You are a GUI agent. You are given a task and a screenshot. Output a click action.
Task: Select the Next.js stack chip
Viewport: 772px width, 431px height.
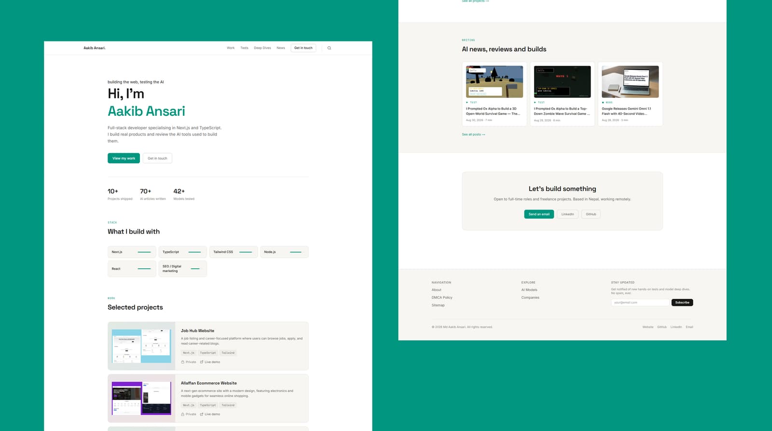132,252
